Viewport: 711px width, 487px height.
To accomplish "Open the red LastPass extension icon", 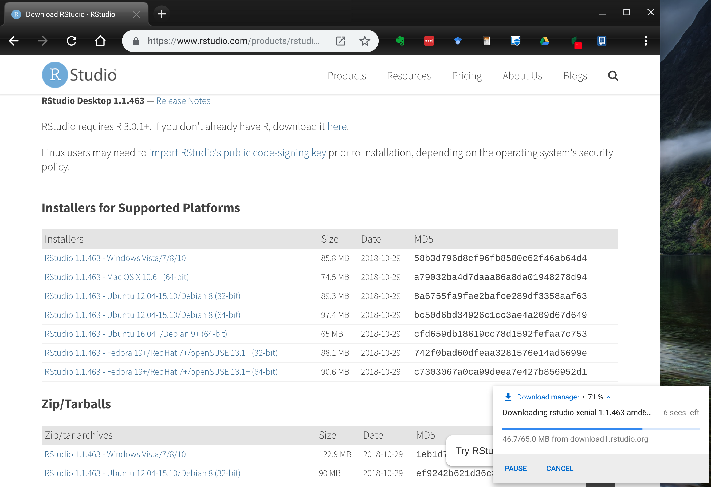I will pos(429,41).
